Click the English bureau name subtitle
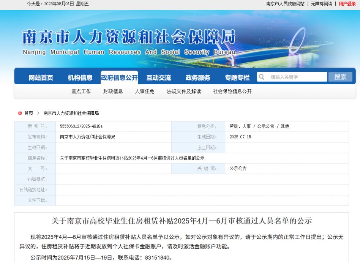The image size is (360, 262). click(x=129, y=52)
